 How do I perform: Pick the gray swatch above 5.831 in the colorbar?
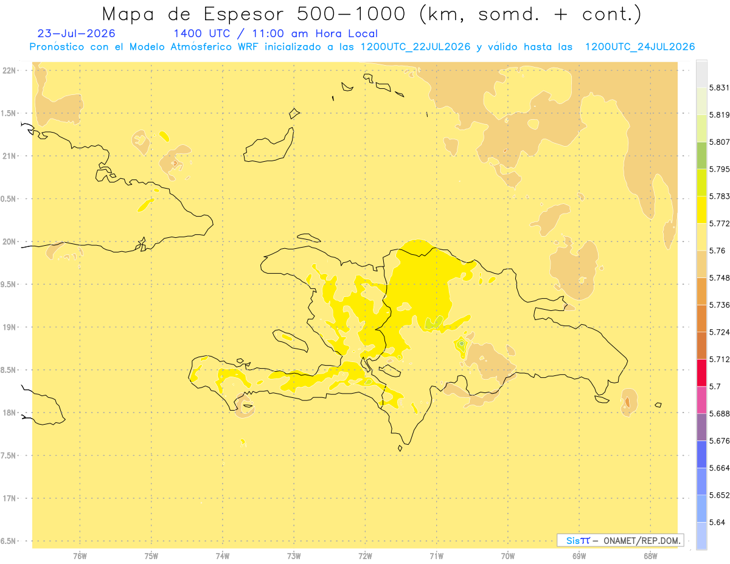click(x=701, y=74)
